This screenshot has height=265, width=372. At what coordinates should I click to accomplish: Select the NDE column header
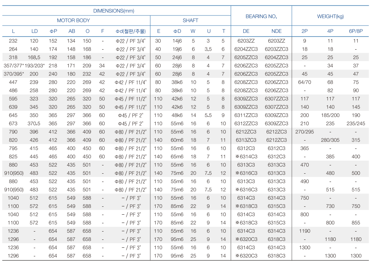pos(276,31)
